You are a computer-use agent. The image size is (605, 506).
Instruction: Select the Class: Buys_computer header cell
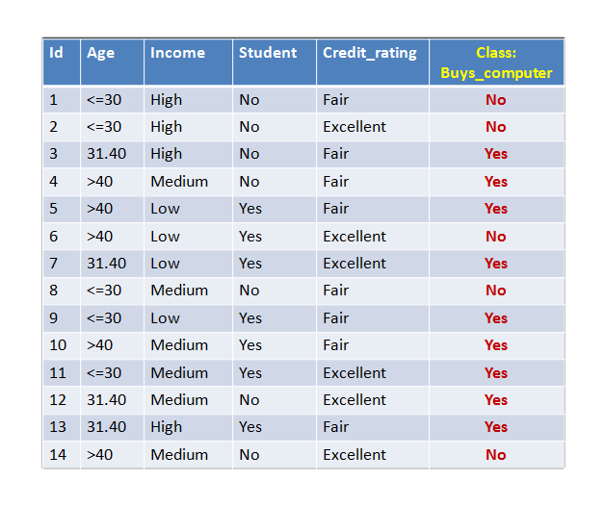[496, 62]
